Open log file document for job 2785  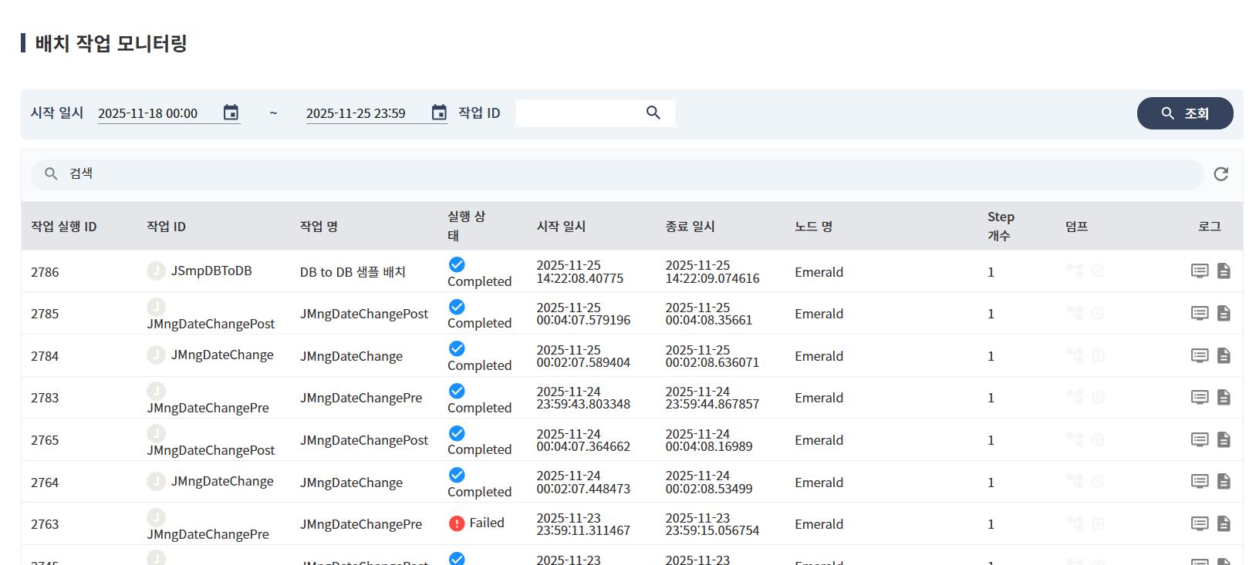1224,313
